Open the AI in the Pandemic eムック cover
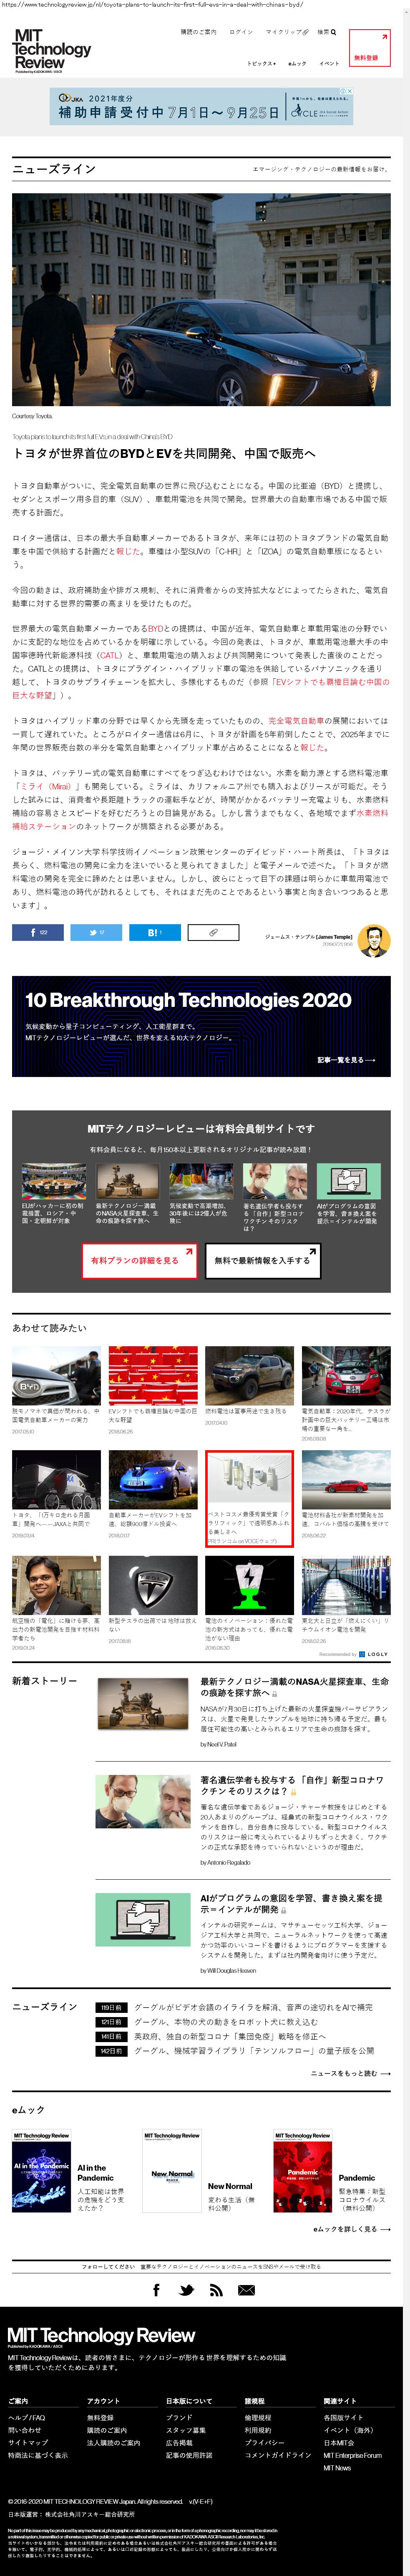 (x=41, y=2172)
